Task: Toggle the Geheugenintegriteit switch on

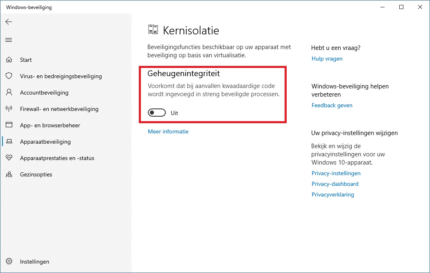Action: click(x=157, y=113)
